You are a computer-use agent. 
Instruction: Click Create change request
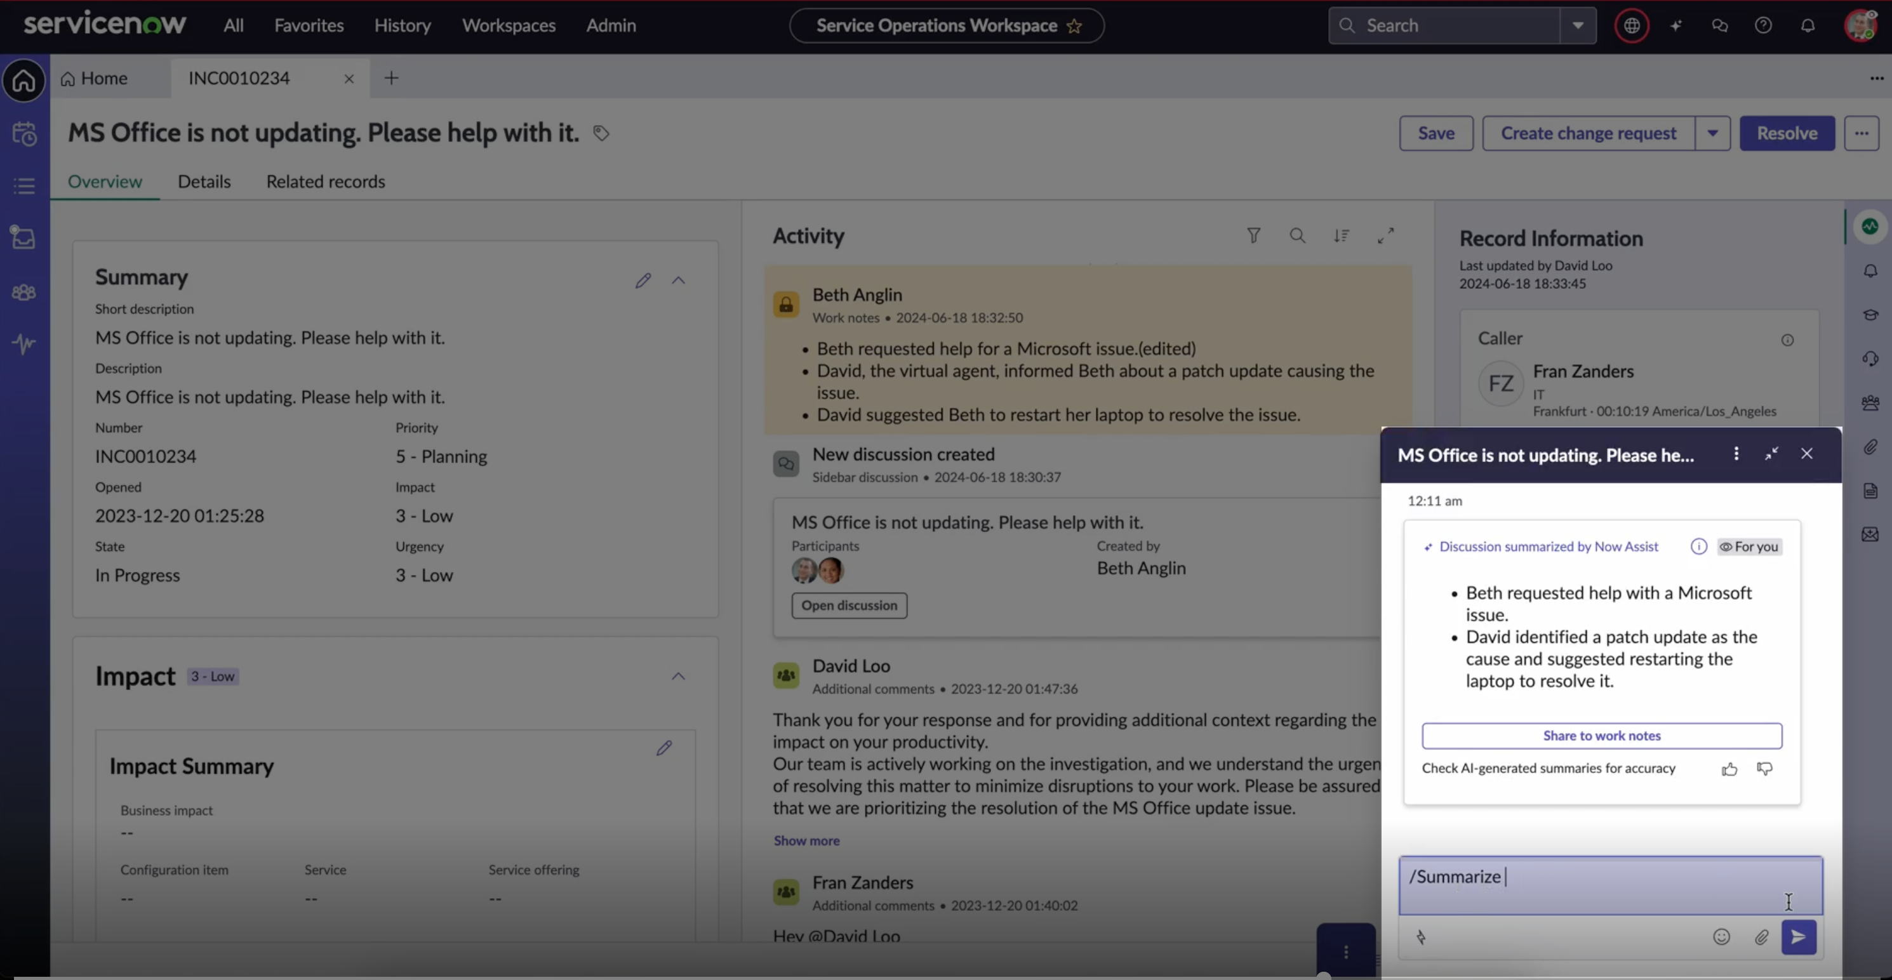1589,133
